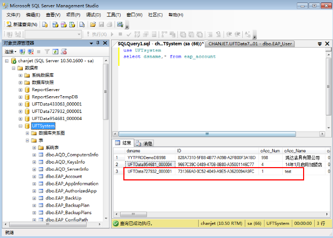The width and height of the screenshot is (333, 238).
Task: Select the dbo.AQD_ComputersInfo table
Action: 72,155
